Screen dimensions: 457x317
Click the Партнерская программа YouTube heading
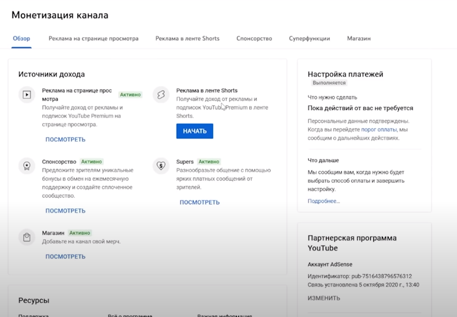point(352,243)
